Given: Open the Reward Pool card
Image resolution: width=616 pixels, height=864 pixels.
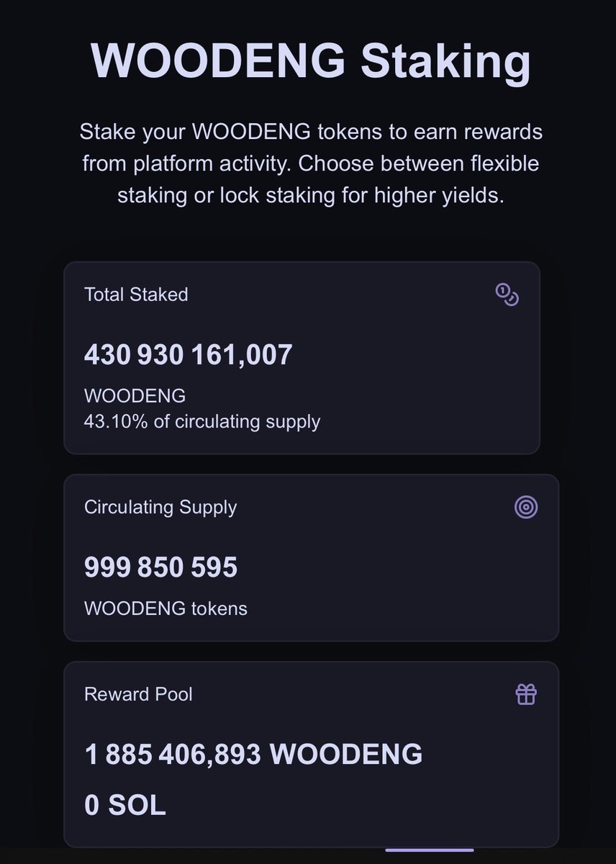Looking at the screenshot, I should click(x=312, y=755).
